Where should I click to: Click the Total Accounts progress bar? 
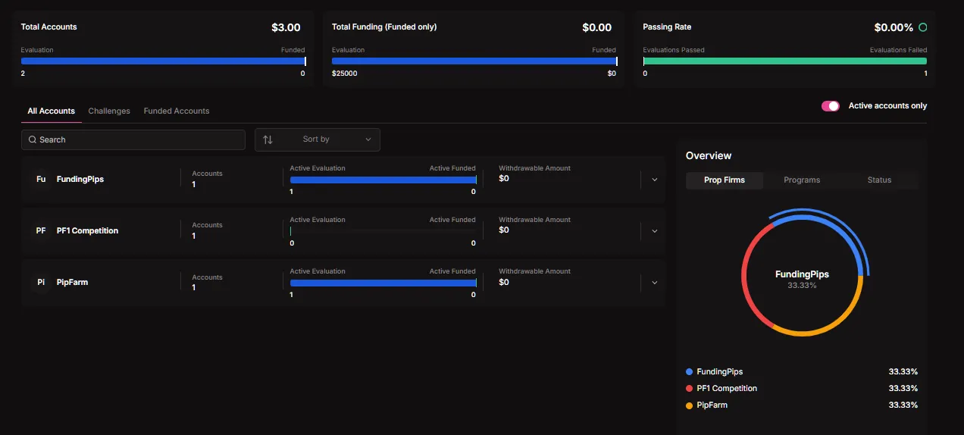[x=163, y=61]
